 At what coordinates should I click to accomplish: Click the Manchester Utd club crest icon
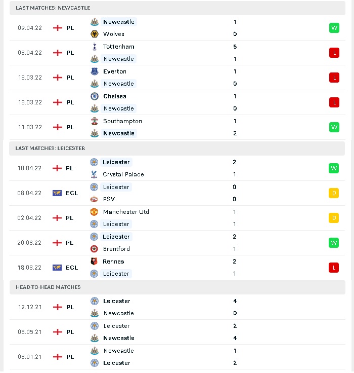coord(94,212)
